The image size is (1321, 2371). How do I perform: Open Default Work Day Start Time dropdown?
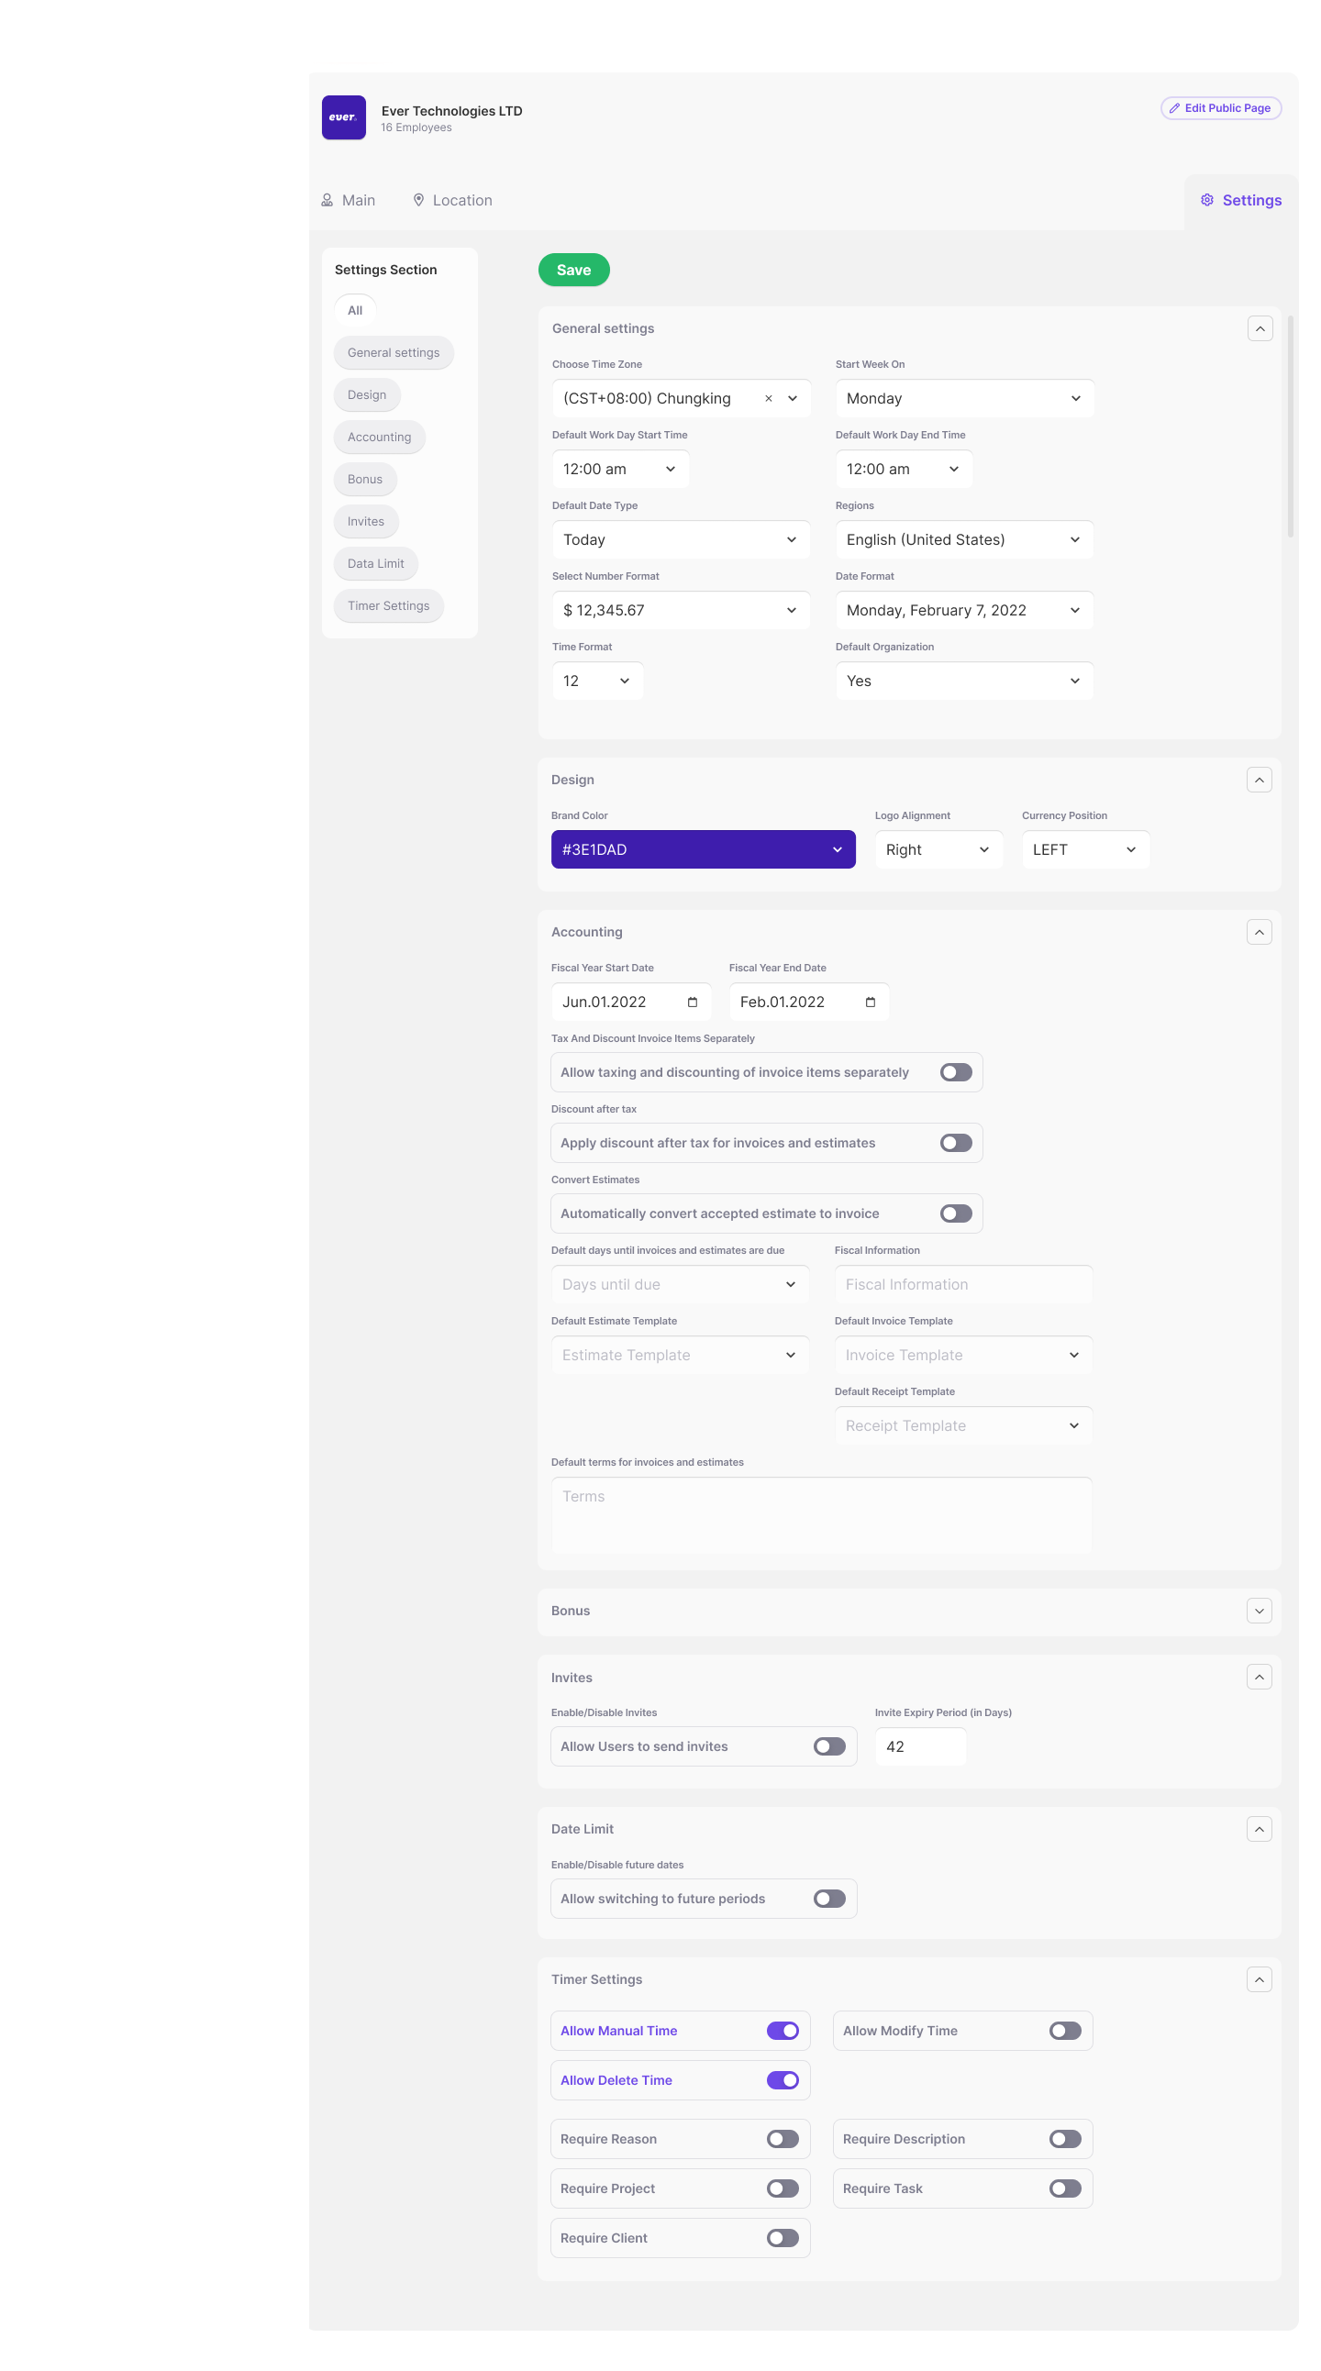[620, 470]
